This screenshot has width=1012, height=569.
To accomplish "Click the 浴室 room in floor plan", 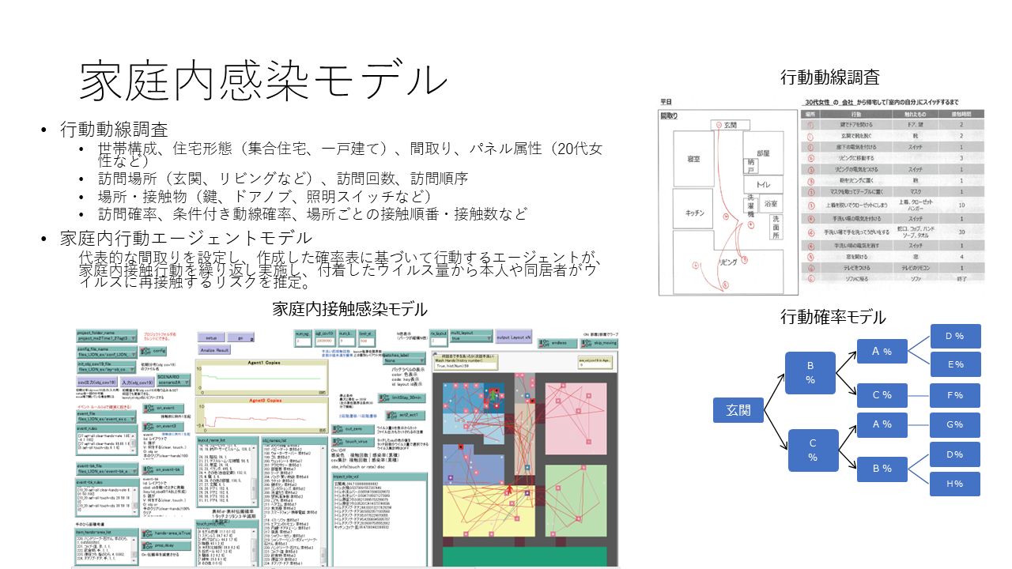I will pyautogui.click(x=772, y=202).
